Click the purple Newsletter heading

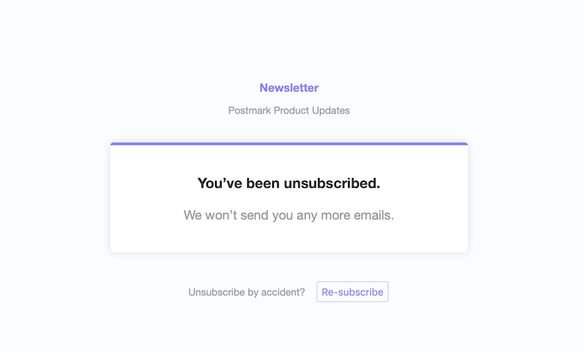point(289,88)
